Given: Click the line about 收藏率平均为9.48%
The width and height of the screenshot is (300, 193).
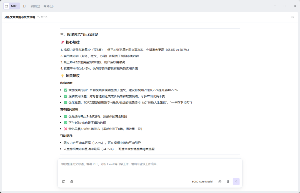Looking at the screenshot, I should [x=99, y=68].
